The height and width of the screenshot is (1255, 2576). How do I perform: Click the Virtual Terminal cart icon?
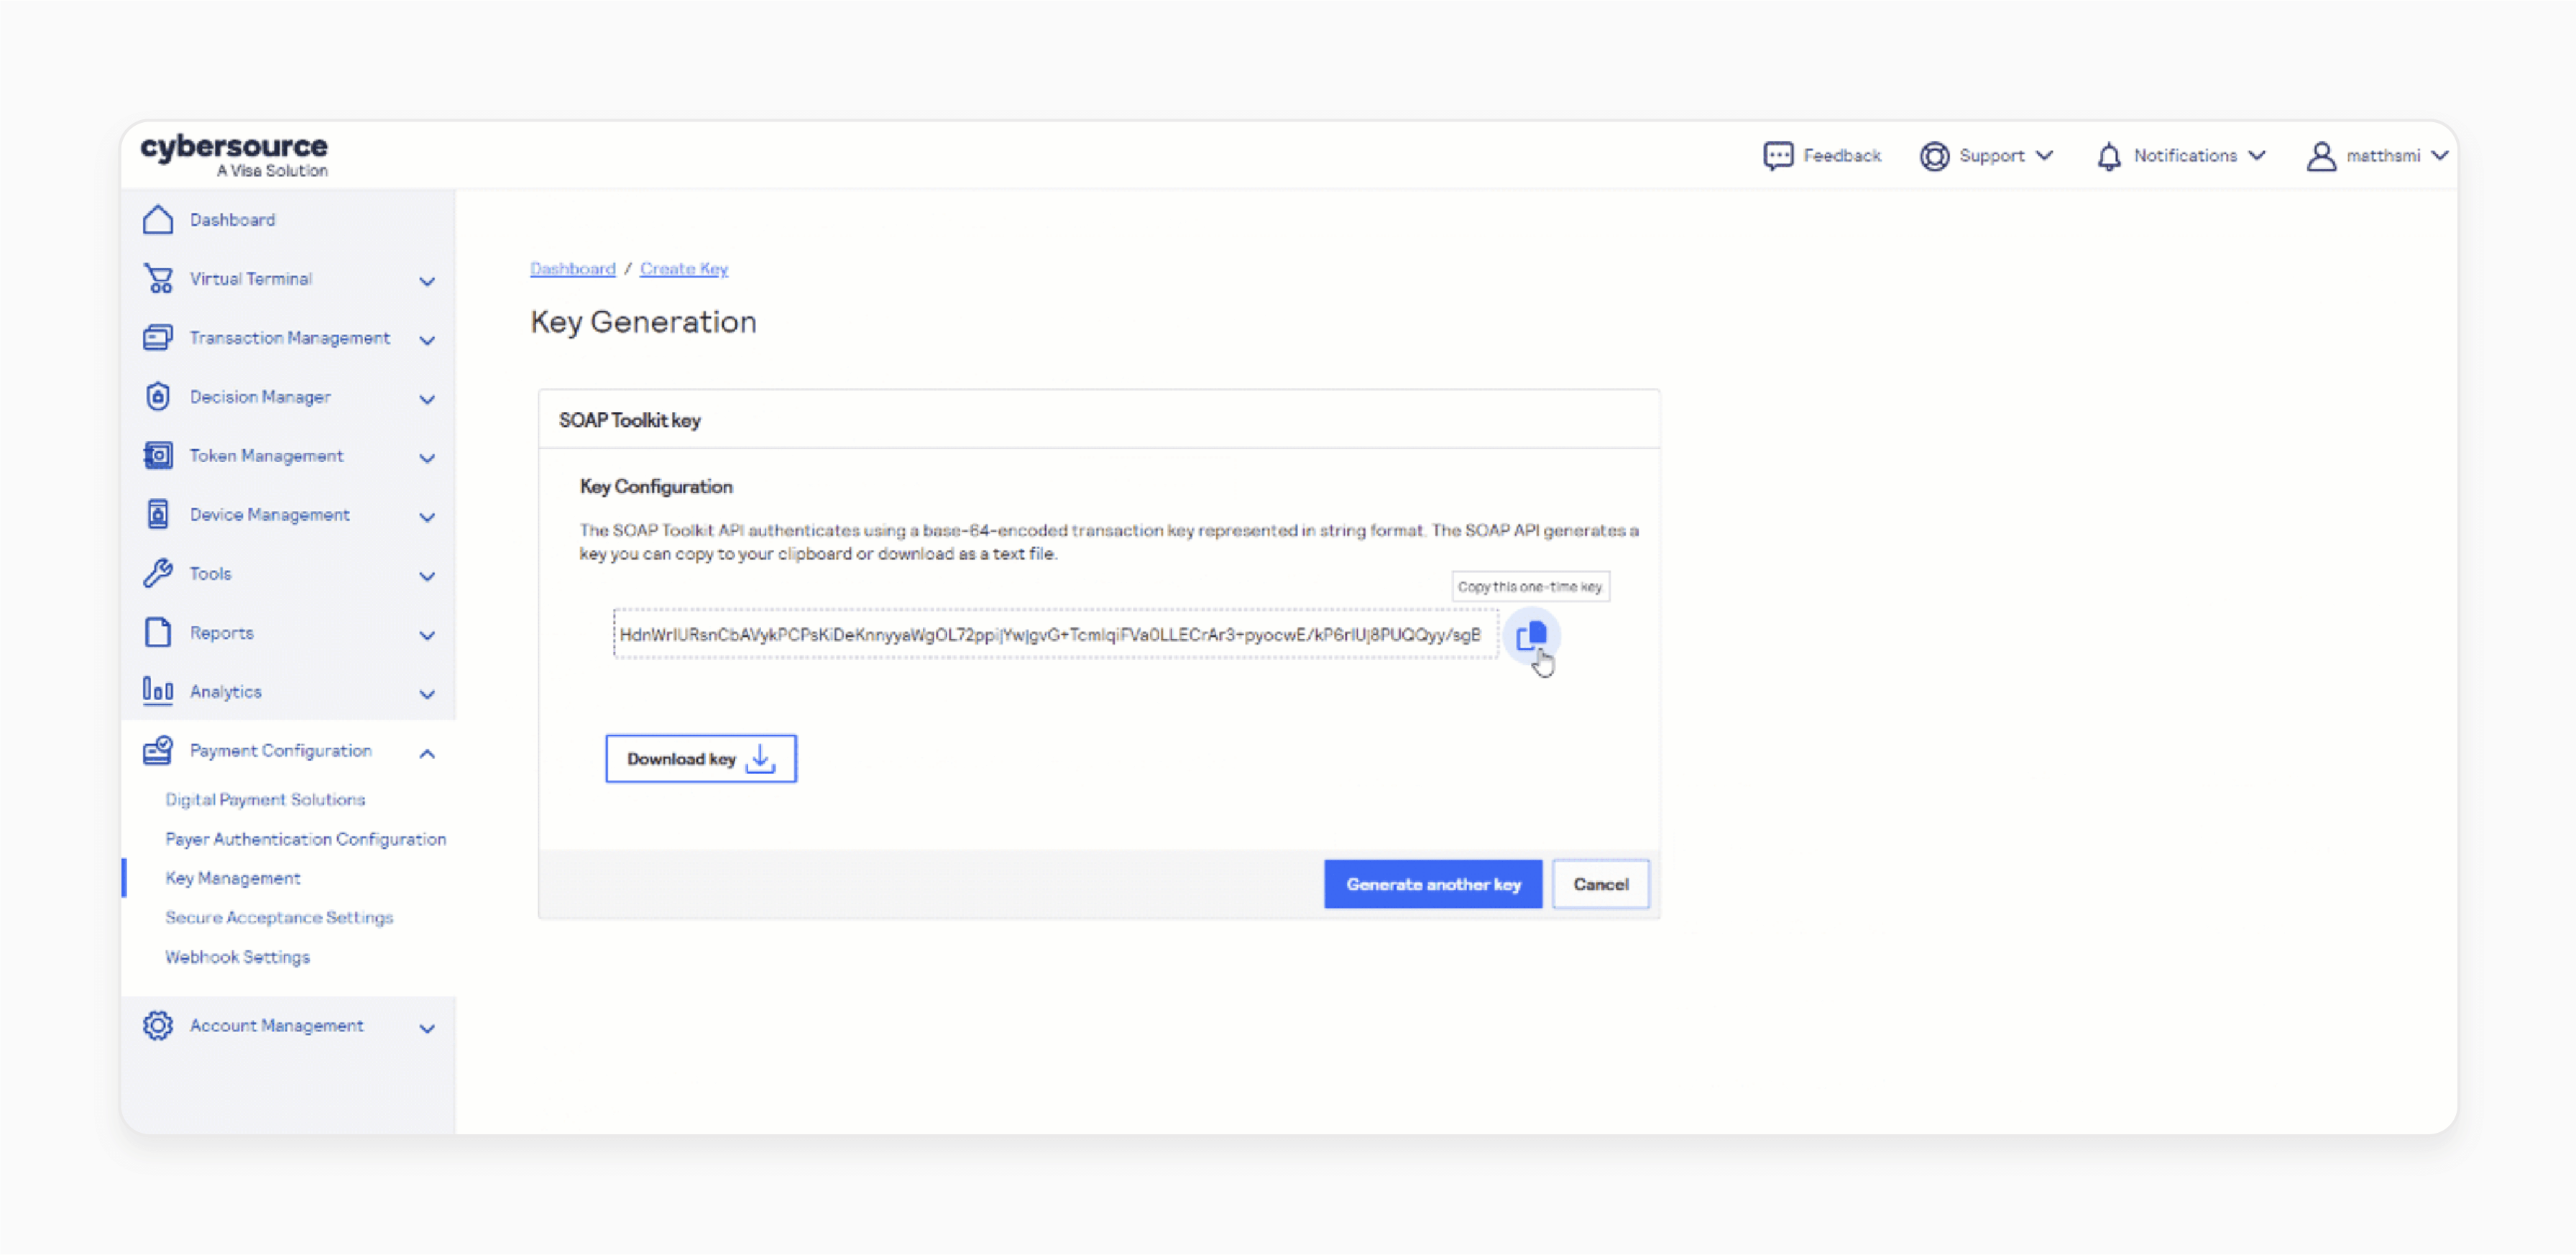(158, 278)
